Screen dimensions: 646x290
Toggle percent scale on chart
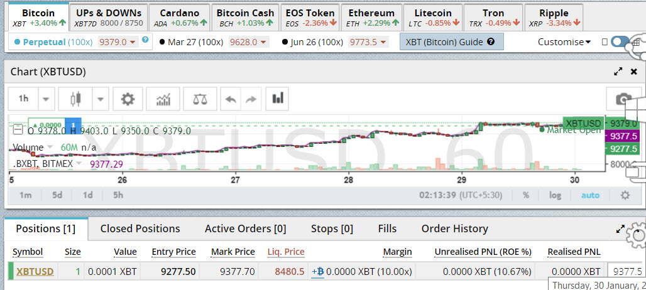coord(526,195)
